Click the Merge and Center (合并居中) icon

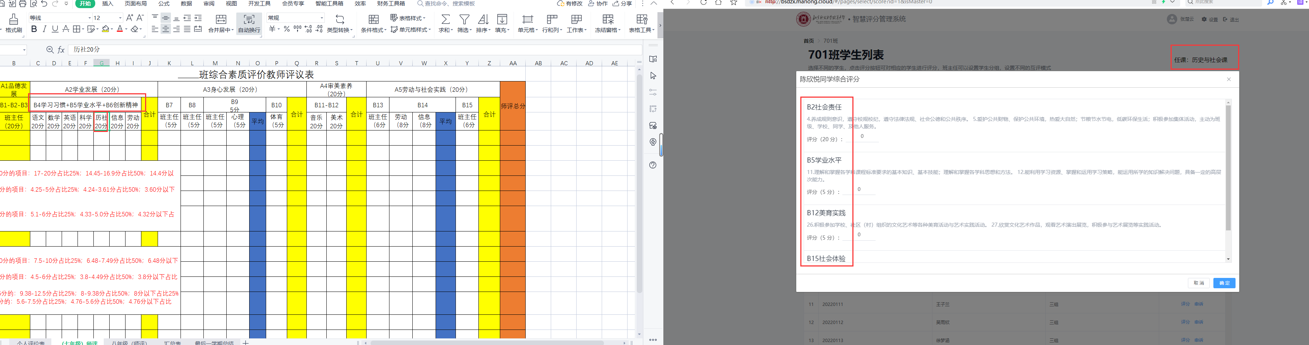pyautogui.click(x=220, y=19)
